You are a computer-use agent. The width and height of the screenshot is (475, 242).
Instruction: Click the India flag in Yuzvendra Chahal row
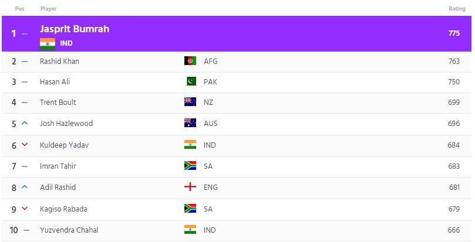[190, 230]
